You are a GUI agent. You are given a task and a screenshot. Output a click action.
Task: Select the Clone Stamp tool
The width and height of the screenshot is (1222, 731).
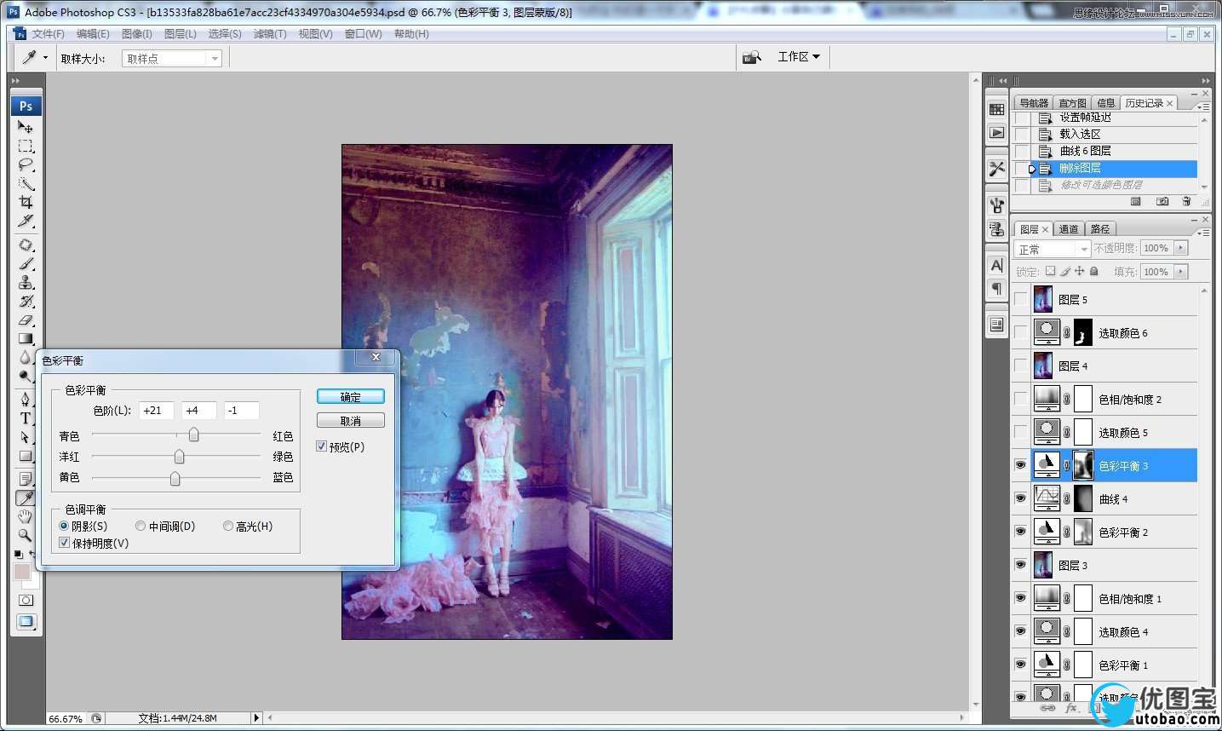pyautogui.click(x=26, y=283)
